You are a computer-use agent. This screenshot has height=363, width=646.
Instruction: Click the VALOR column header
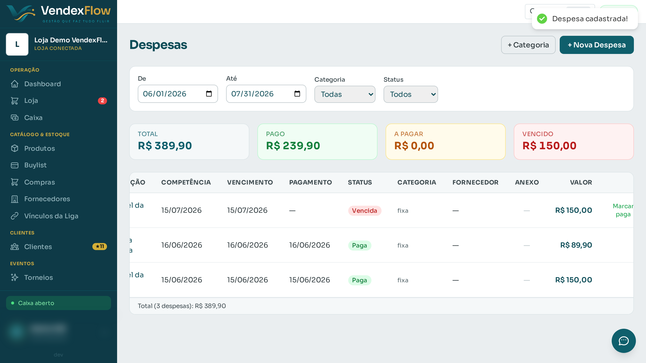581,183
